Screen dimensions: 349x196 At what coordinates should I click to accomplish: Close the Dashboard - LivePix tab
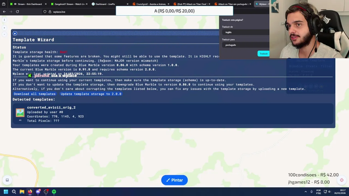coord(127,4)
